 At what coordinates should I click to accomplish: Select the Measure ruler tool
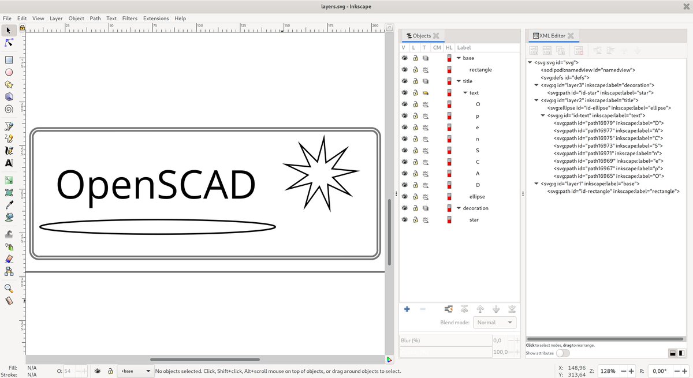(9, 301)
